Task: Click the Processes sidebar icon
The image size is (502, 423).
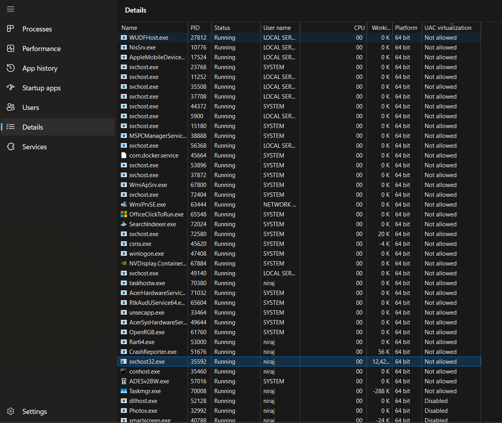Action: (11, 29)
